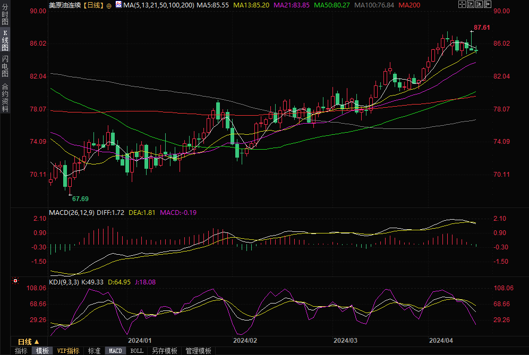Select the 指标 bottom tab
The width and height of the screenshot is (529, 355).
[21, 351]
